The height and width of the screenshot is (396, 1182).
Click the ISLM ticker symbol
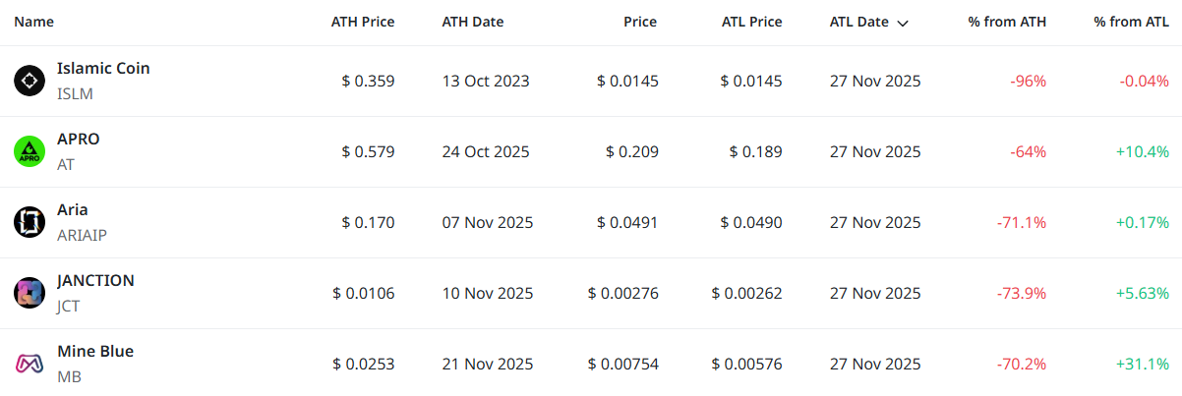pyautogui.click(x=75, y=93)
